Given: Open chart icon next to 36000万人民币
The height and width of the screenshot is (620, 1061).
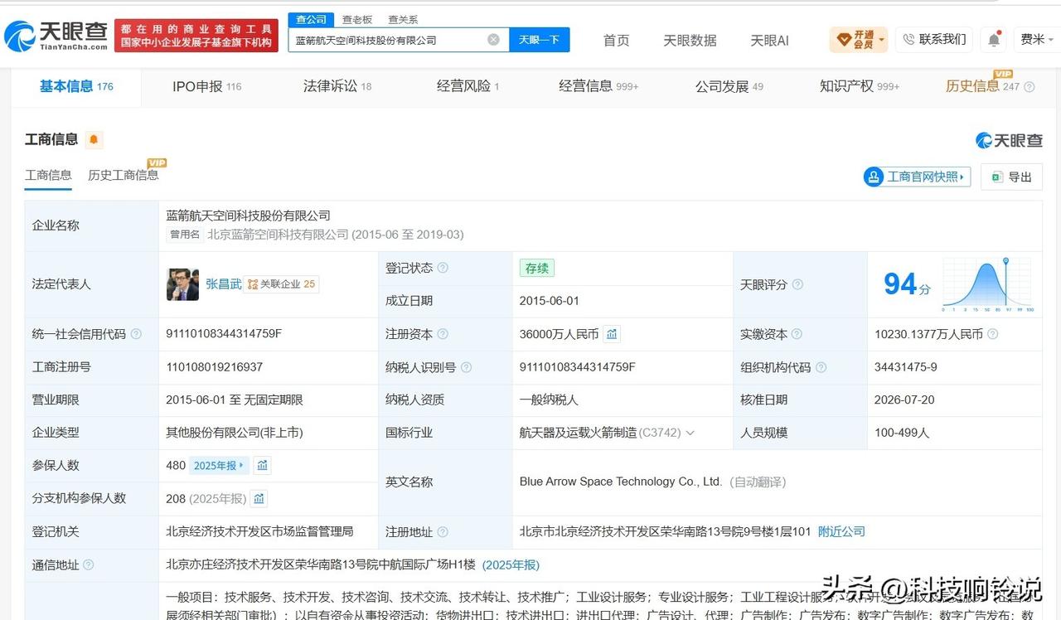Looking at the screenshot, I should [x=612, y=334].
